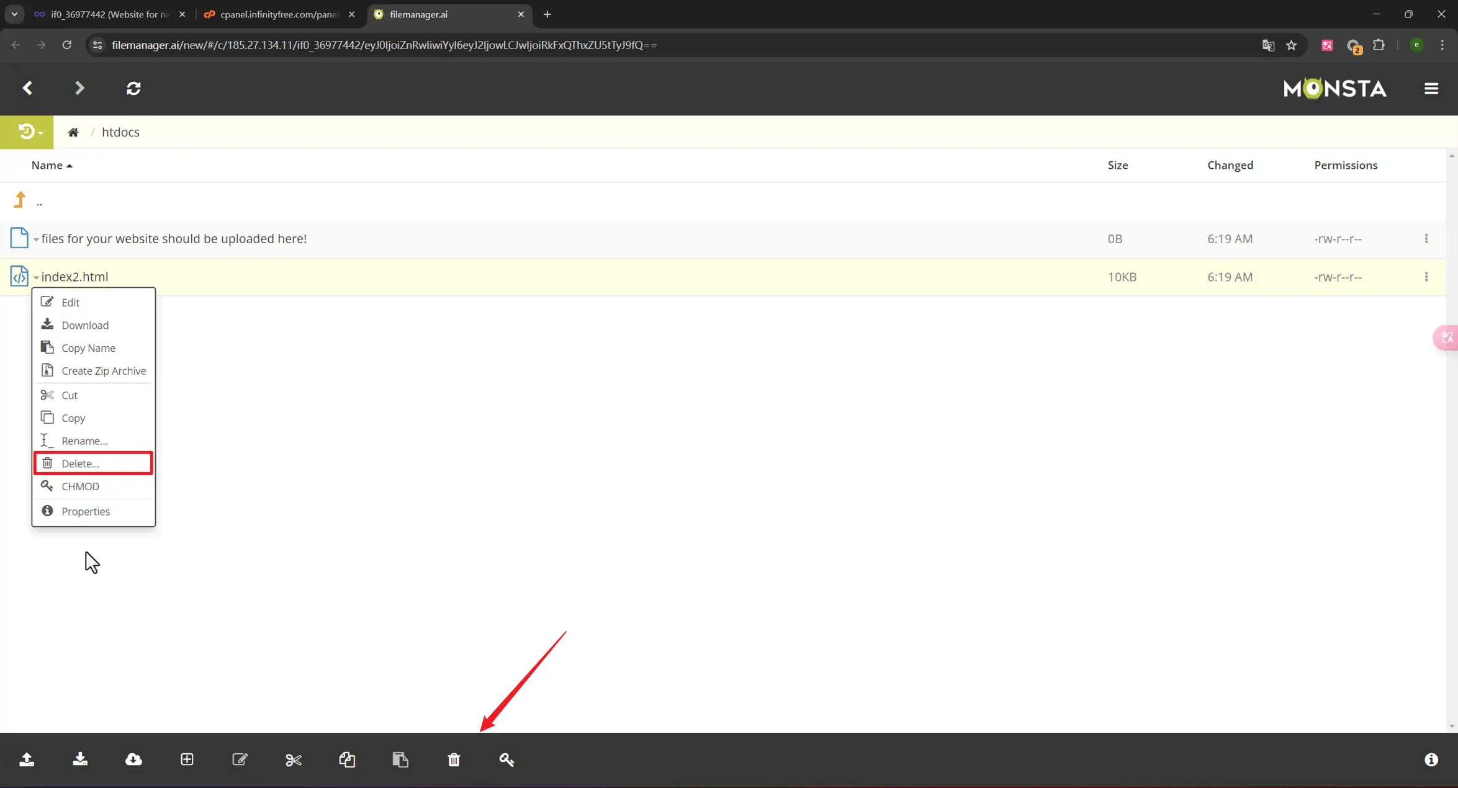Select Rename option from context menu

coord(84,441)
